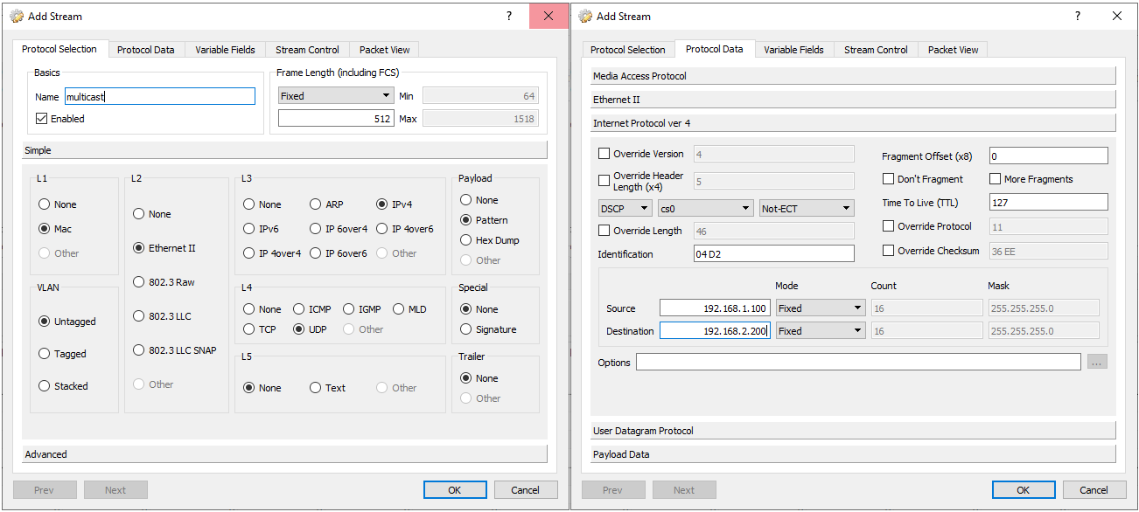Screen dimensions: 1139x512
Task: Choose Tagged in the VLAN section
Action: (x=44, y=353)
